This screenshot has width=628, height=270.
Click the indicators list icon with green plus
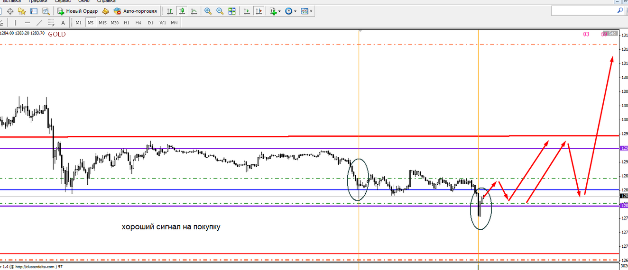(x=273, y=11)
